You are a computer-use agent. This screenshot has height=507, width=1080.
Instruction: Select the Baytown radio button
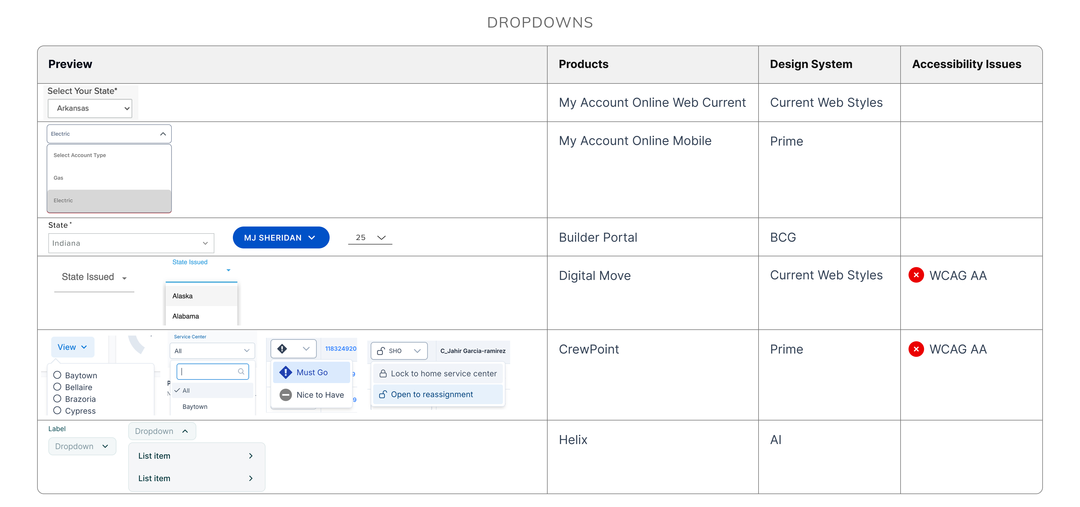click(x=57, y=375)
